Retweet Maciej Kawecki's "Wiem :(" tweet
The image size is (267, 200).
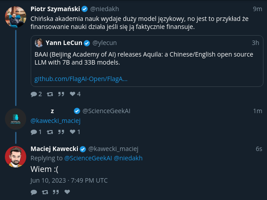tap(45, 192)
